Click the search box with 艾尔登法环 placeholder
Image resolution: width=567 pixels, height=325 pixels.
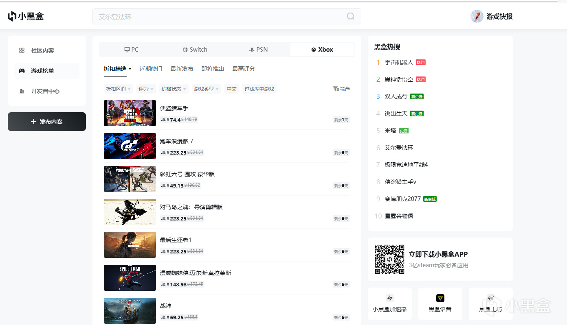[x=227, y=16]
